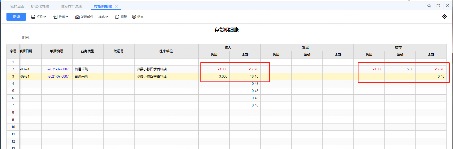Click the exit 退出 circle icon
Image resolution: width=453 pixels, height=149 pixels.
[x=134, y=17]
